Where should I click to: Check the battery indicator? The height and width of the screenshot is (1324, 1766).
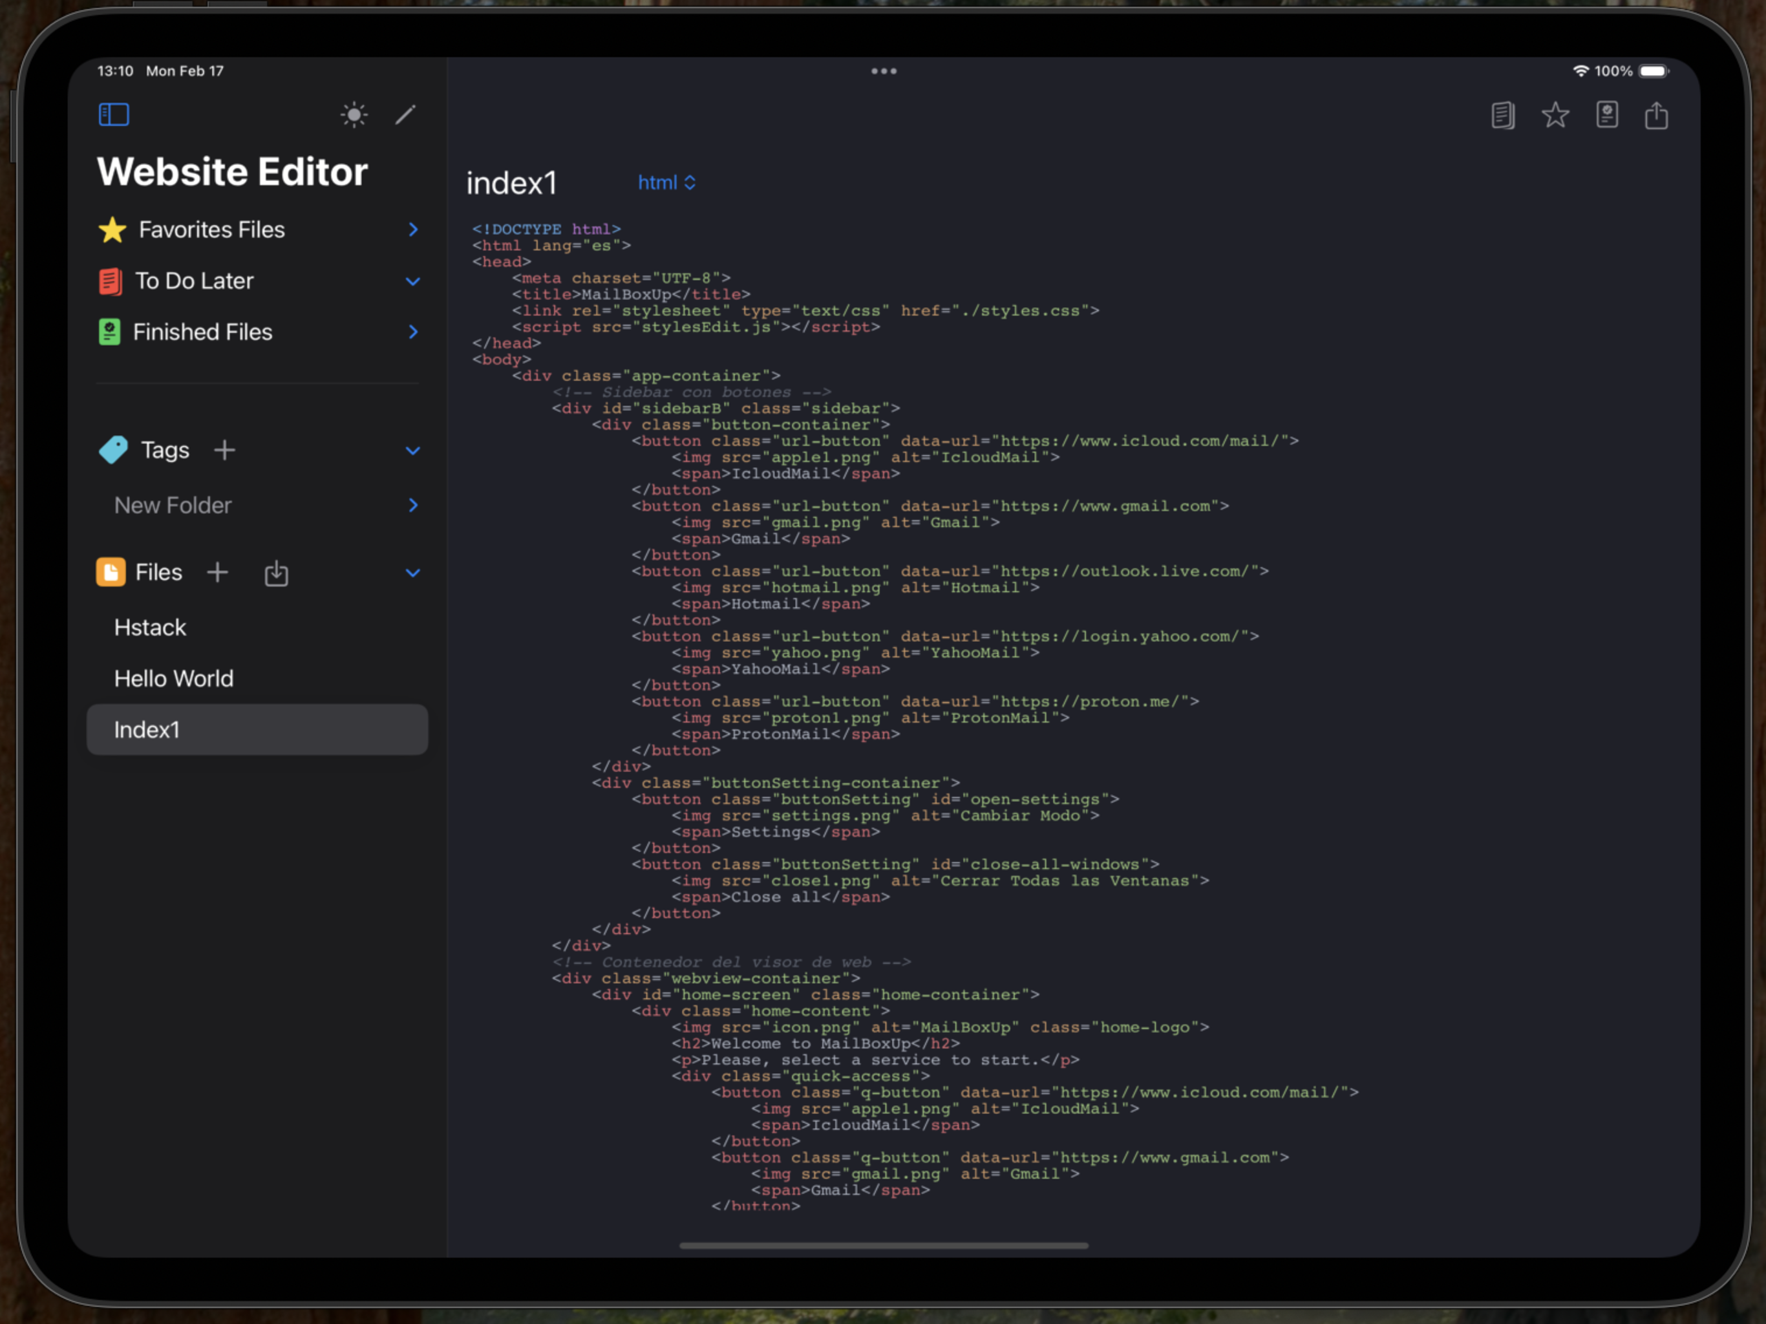click(x=1654, y=71)
